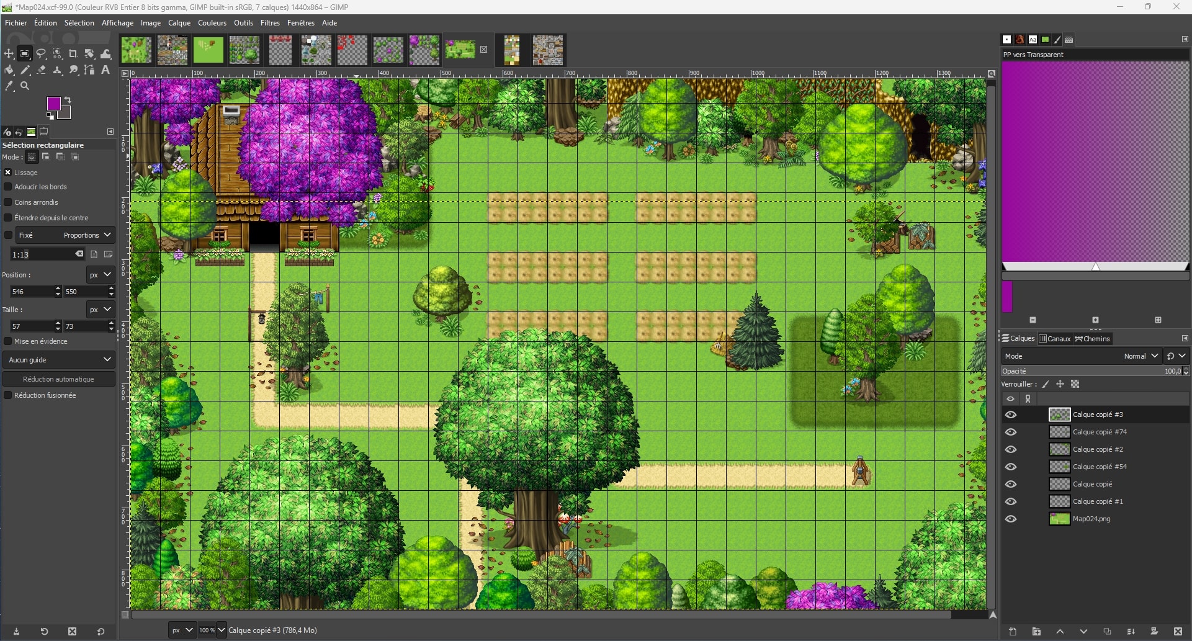Open the tool options panel configuration menu
The width and height of the screenshot is (1192, 641).
click(x=110, y=132)
